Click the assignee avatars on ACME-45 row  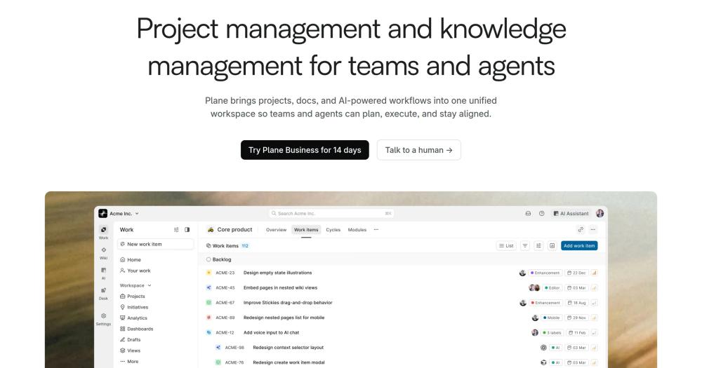(x=534, y=288)
